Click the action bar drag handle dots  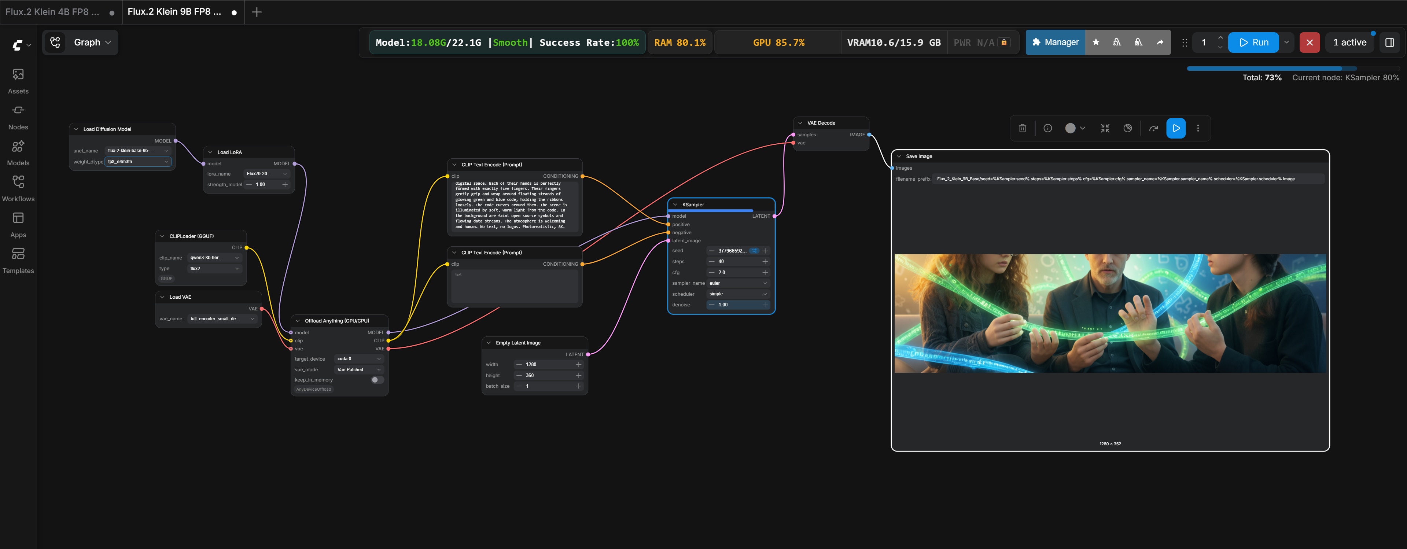tap(1184, 43)
